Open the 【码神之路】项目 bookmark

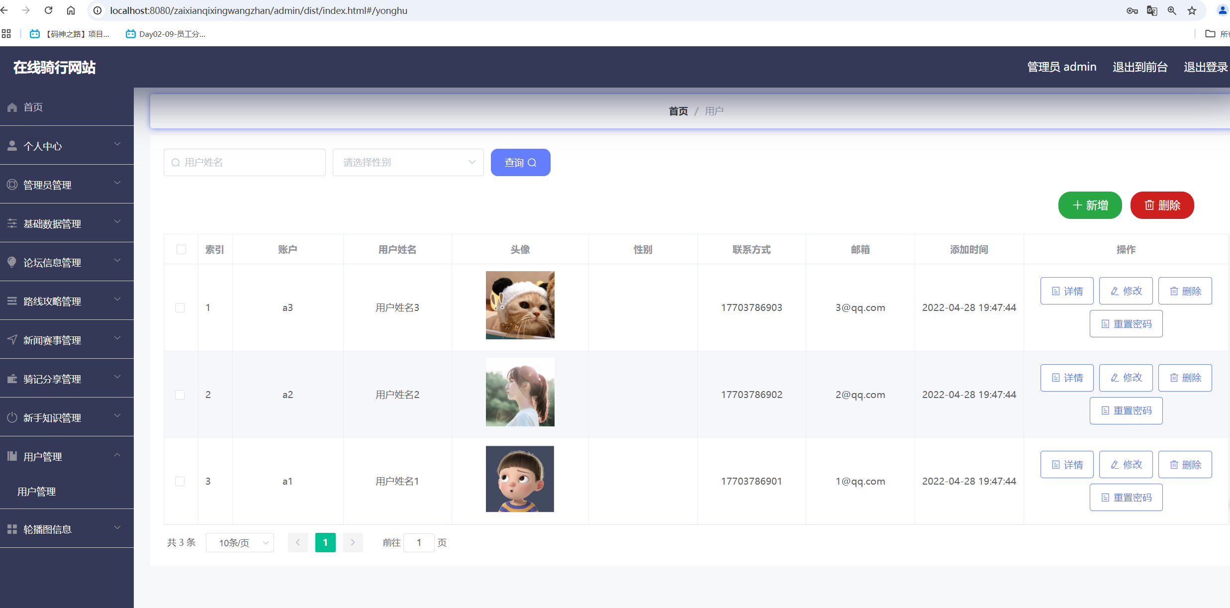click(x=70, y=34)
